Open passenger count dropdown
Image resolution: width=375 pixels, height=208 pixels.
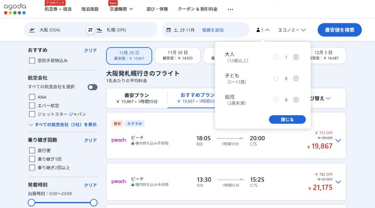click(x=263, y=30)
